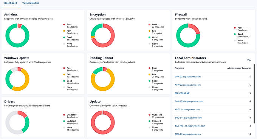Open TAA-PKJ-L14.capasystems.com endpoint link

pos(190,126)
